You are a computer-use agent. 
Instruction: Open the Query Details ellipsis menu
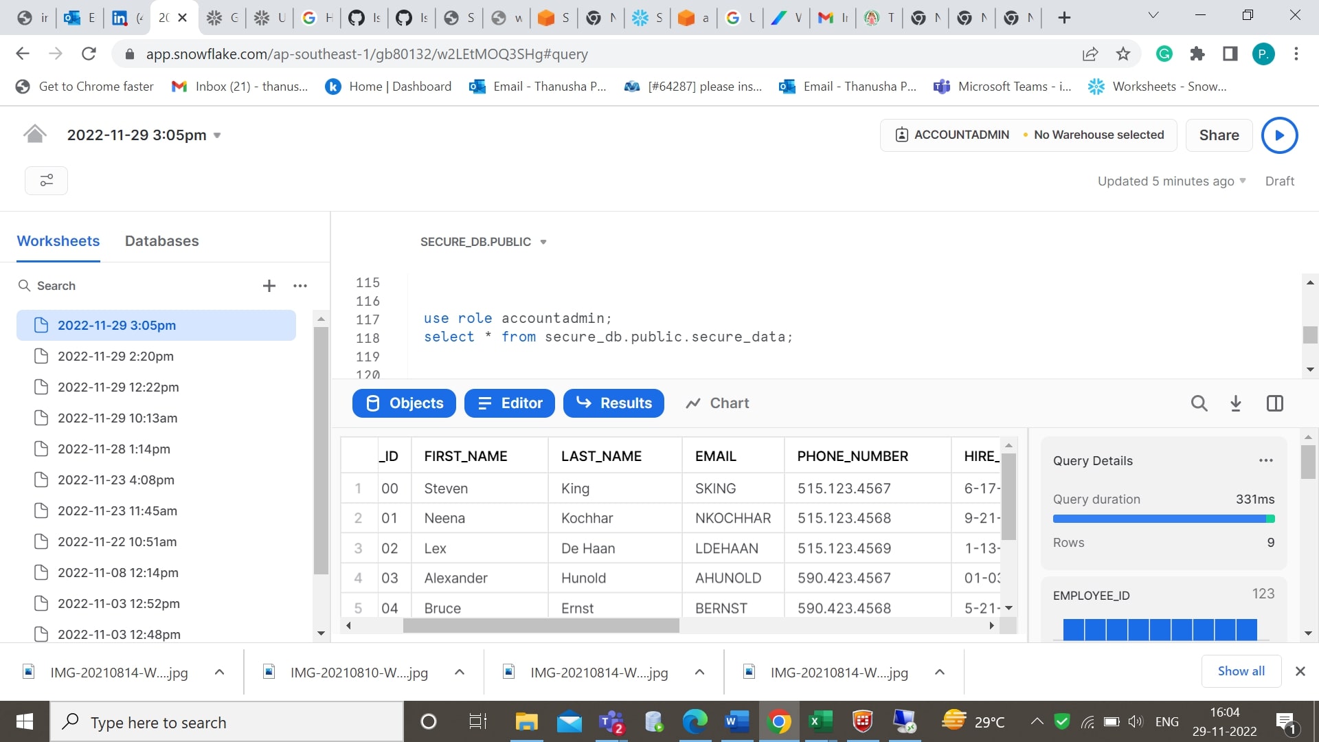1266,460
